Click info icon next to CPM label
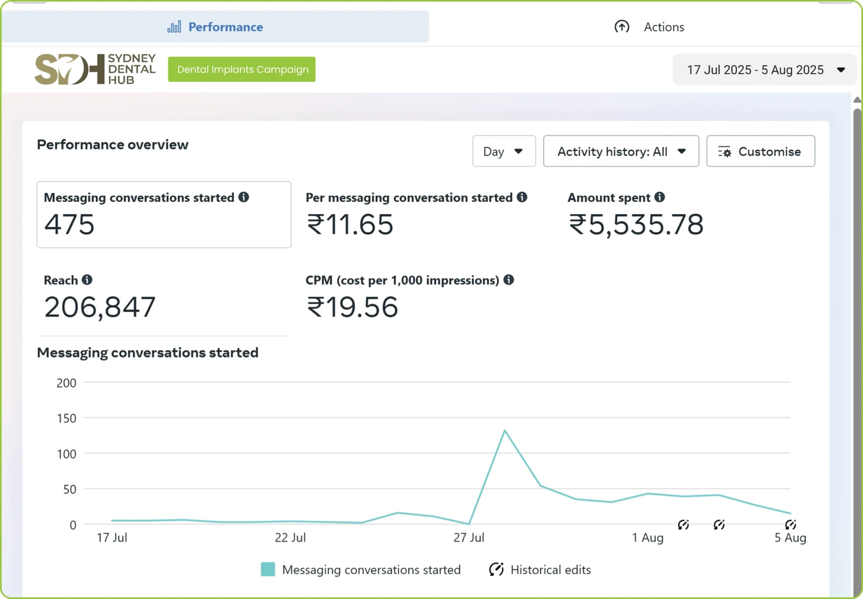Viewport: 863px width, 599px height. [x=509, y=280]
